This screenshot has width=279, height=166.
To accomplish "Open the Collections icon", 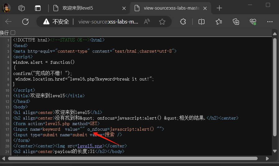I will click(x=236, y=22).
